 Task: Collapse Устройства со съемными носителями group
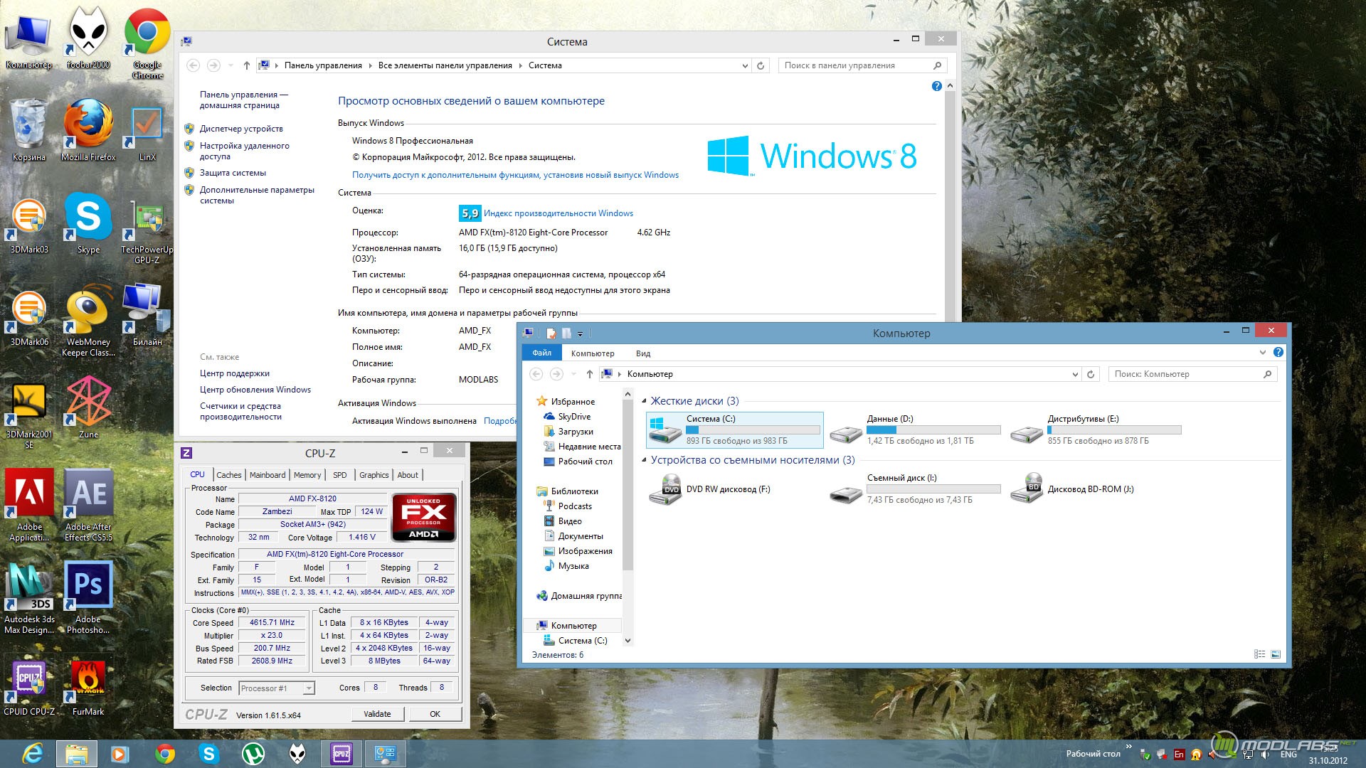(x=645, y=460)
